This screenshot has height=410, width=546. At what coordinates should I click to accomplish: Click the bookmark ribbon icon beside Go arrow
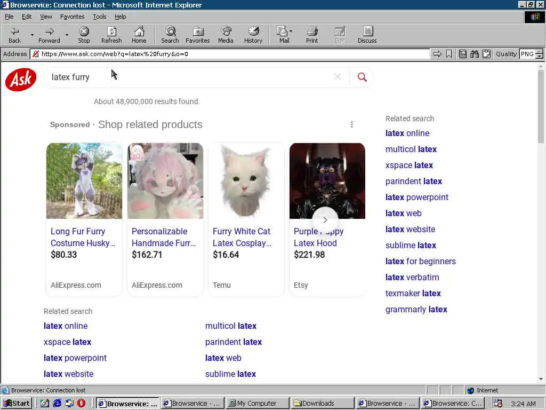tap(449, 54)
